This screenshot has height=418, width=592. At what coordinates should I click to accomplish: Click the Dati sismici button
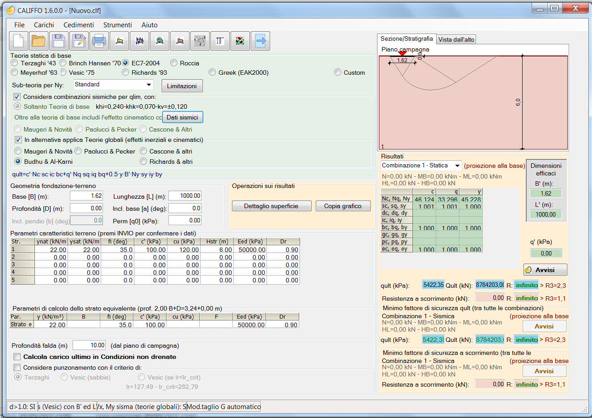tap(182, 117)
